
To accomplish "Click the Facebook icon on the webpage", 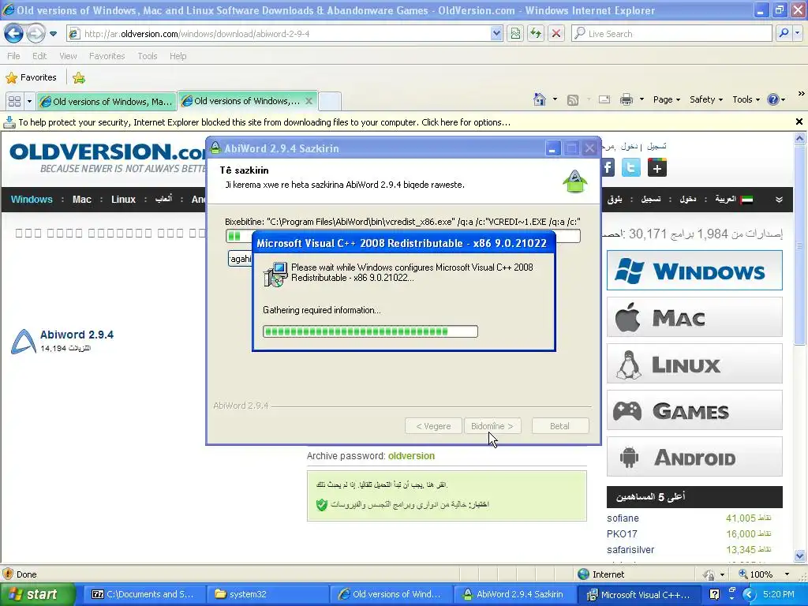I will point(608,167).
